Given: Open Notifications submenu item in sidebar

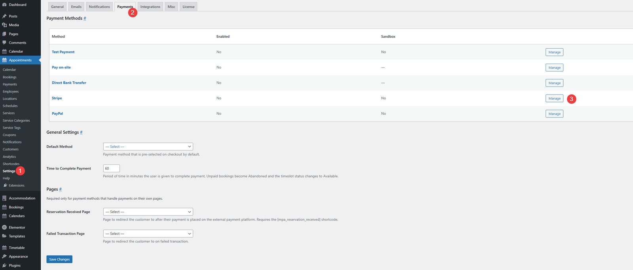Looking at the screenshot, I should pos(12,142).
